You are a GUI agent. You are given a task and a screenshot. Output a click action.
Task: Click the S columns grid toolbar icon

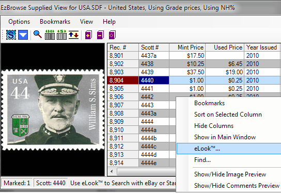(61, 35)
